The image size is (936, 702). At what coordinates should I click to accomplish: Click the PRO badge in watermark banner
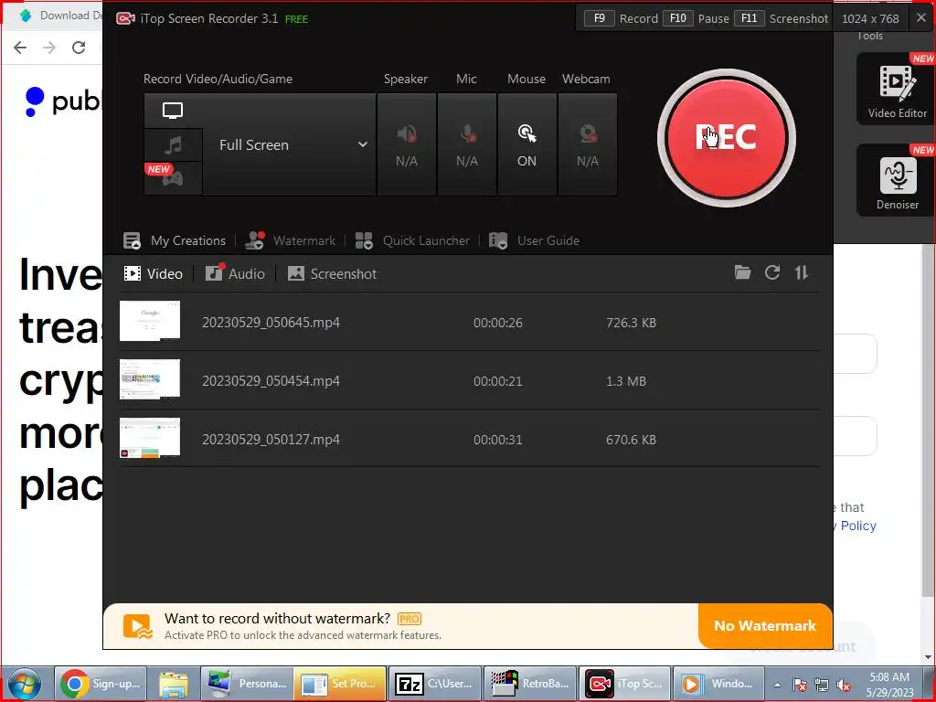409,619
